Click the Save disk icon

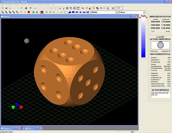coord(9,8)
